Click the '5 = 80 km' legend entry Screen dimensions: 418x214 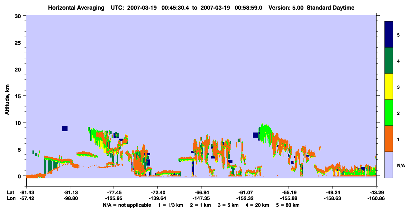tap(288, 205)
